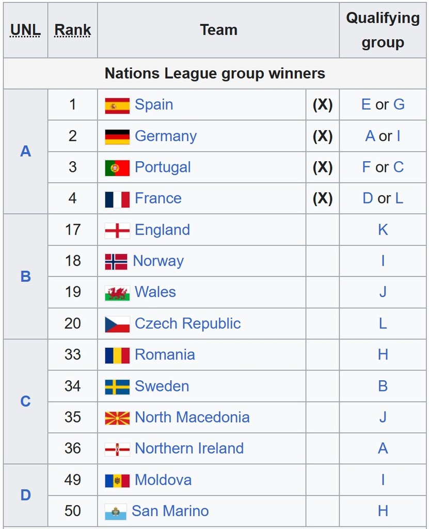Open the England team link
The width and height of the screenshot is (429, 529).
(162, 230)
